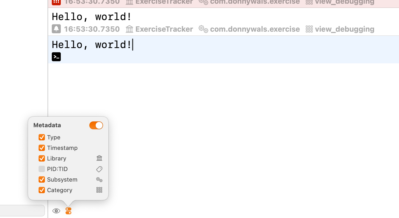Click the filter field at bottom left

[x=22, y=211]
